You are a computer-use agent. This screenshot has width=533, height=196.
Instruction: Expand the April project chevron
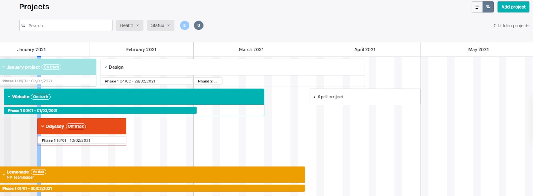(315, 97)
